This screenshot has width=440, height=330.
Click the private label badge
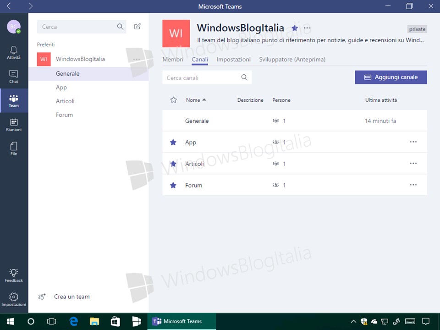click(x=417, y=29)
